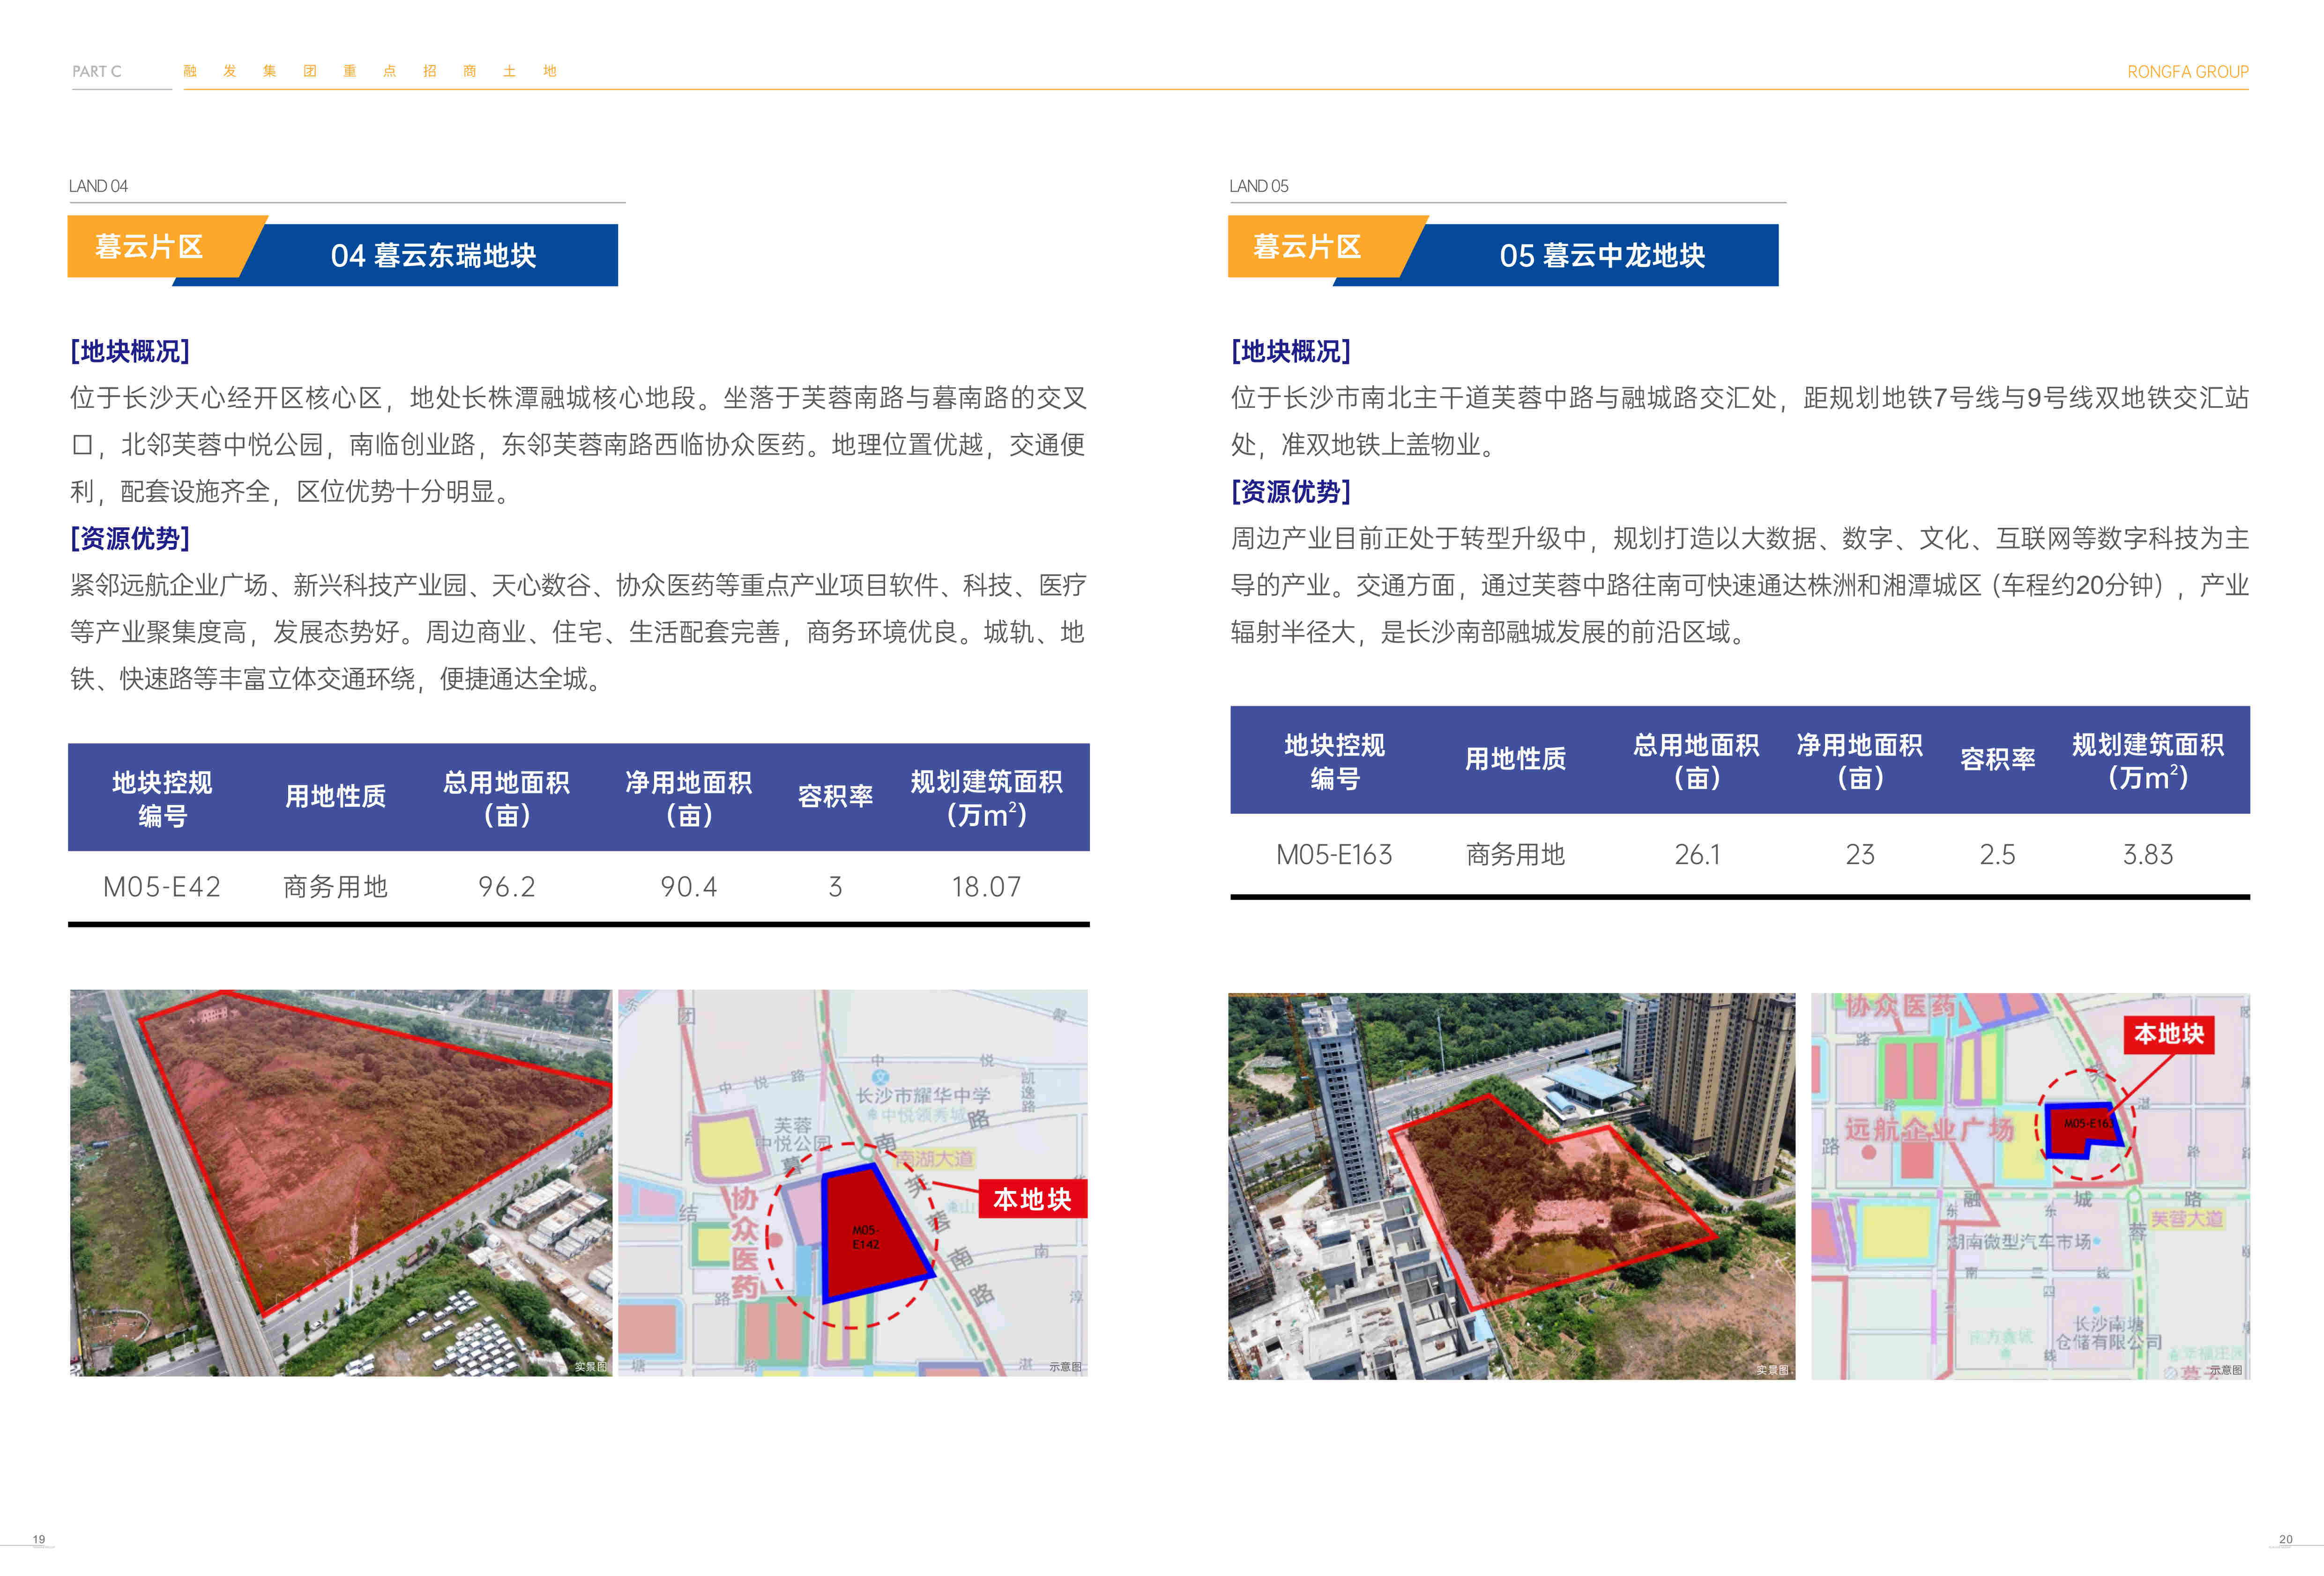
Task: Open the Land 04 aerial photo thumbnail
Action: tap(340, 1182)
